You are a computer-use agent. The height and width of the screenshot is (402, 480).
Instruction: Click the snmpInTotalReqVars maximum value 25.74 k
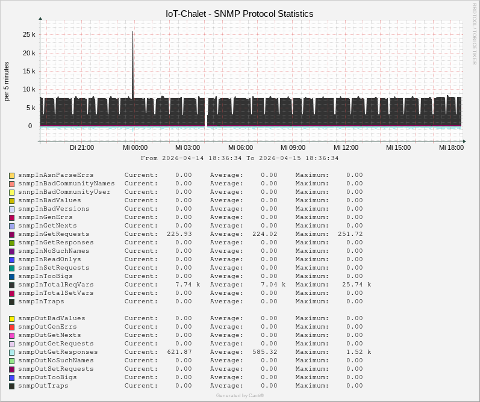click(354, 285)
